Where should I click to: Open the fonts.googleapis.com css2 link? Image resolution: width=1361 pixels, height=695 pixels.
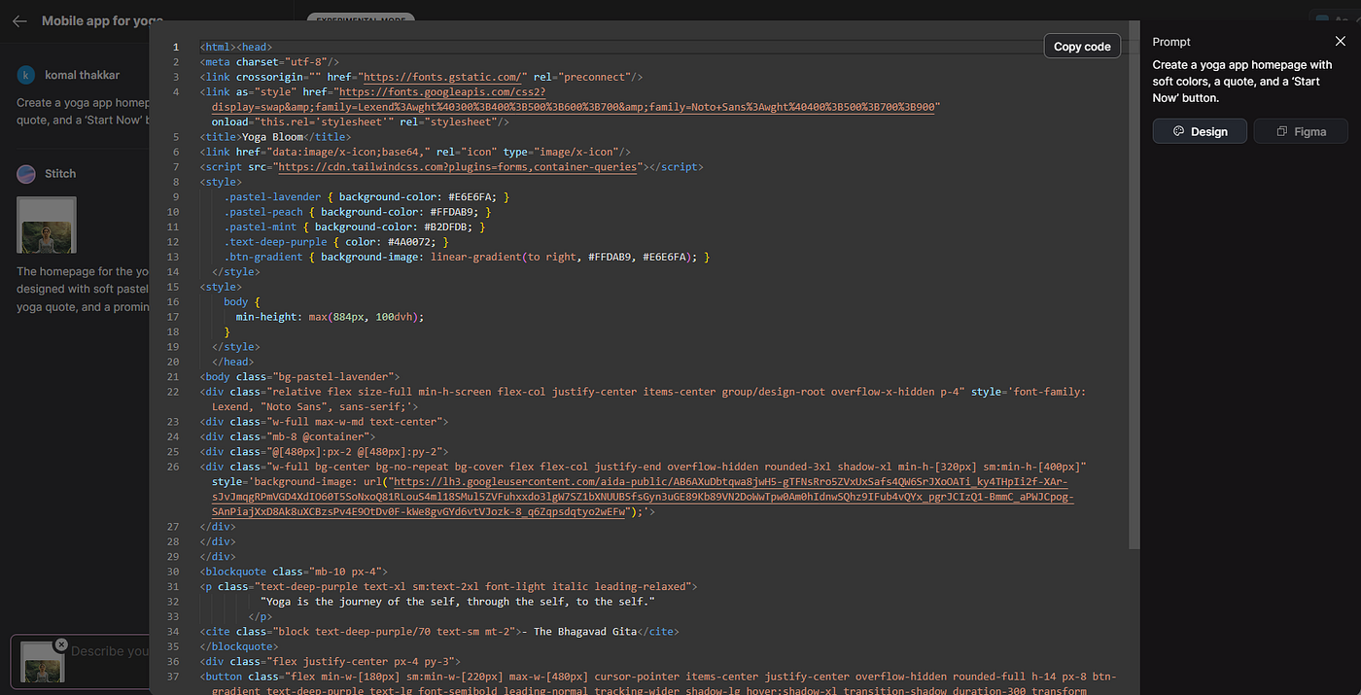(574, 100)
